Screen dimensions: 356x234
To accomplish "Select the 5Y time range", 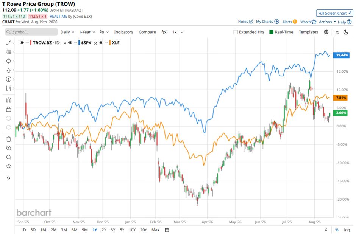I will [x=122, y=230].
